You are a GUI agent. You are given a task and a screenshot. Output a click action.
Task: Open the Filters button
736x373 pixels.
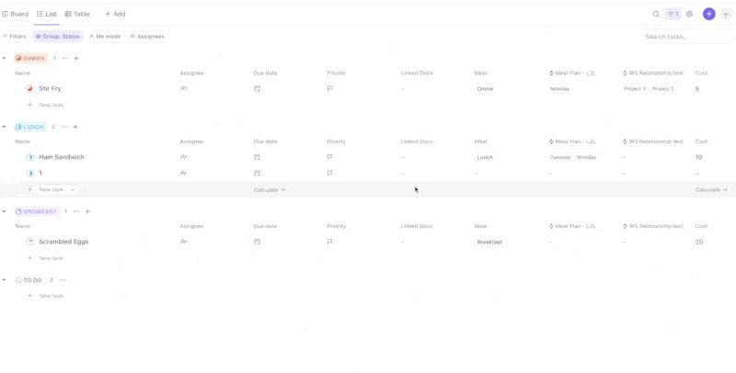click(x=15, y=36)
